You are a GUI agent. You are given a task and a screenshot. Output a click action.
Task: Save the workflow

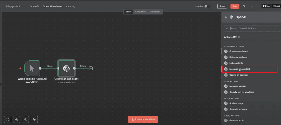pyautogui.click(x=235, y=6)
